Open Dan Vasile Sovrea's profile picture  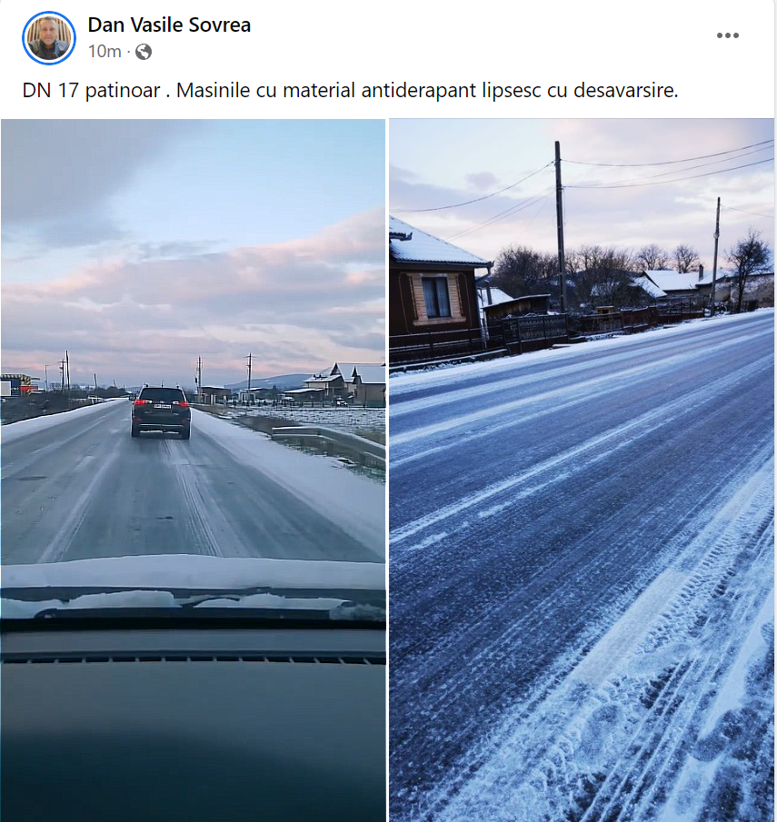(49, 38)
